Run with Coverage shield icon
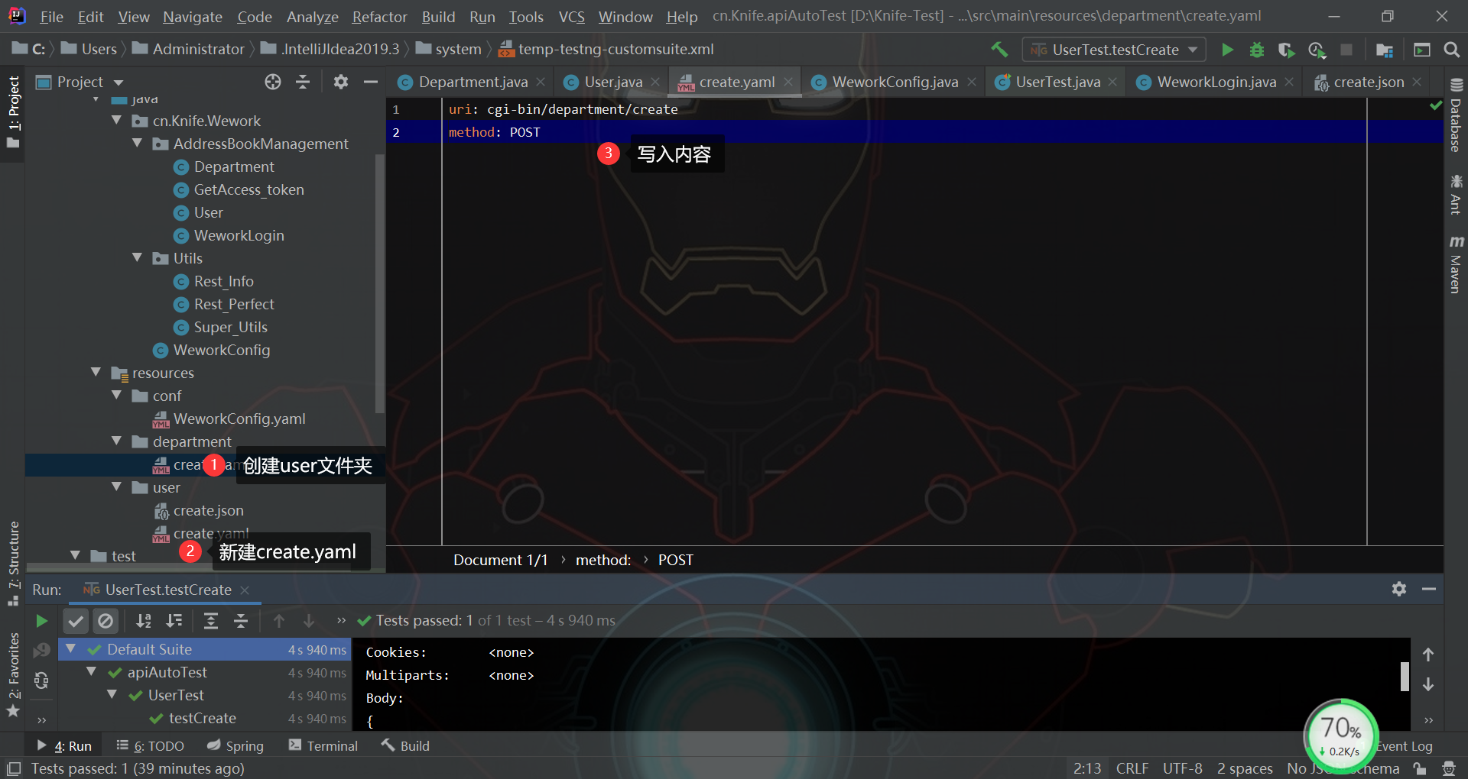 pyautogui.click(x=1286, y=50)
